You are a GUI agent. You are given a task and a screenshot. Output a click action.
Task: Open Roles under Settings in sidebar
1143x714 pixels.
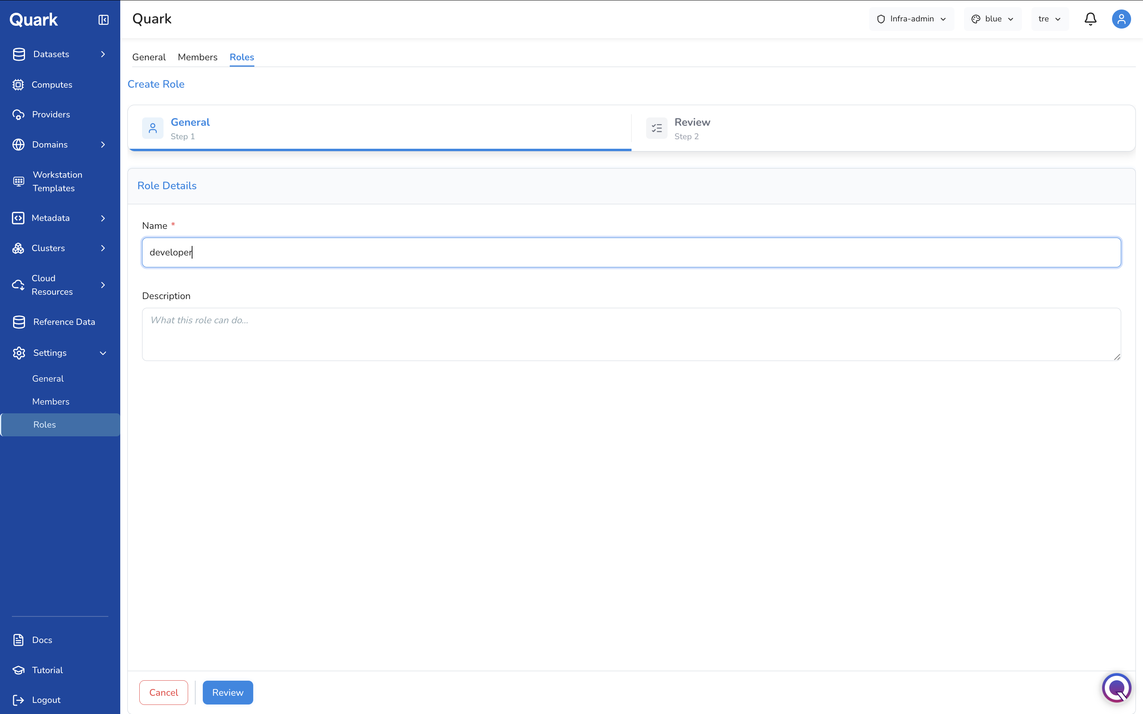[60, 424]
